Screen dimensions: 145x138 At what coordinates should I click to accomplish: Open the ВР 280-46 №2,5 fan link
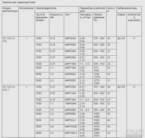[x=9, y=88]
